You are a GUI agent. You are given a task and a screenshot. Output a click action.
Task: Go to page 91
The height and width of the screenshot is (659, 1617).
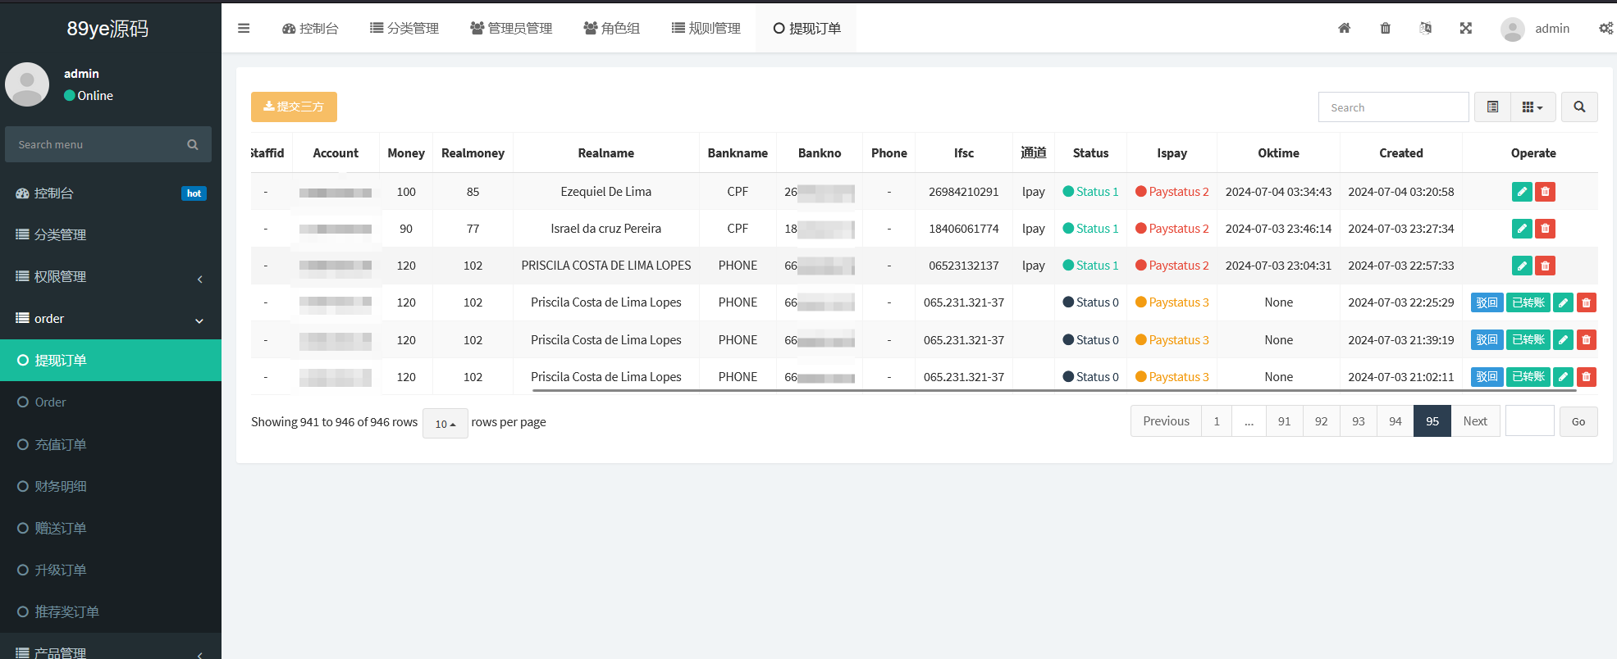[x=1284, y=421]
